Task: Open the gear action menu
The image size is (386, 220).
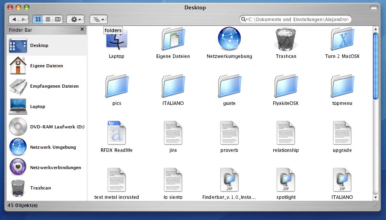Action: (x=76, y=19)
